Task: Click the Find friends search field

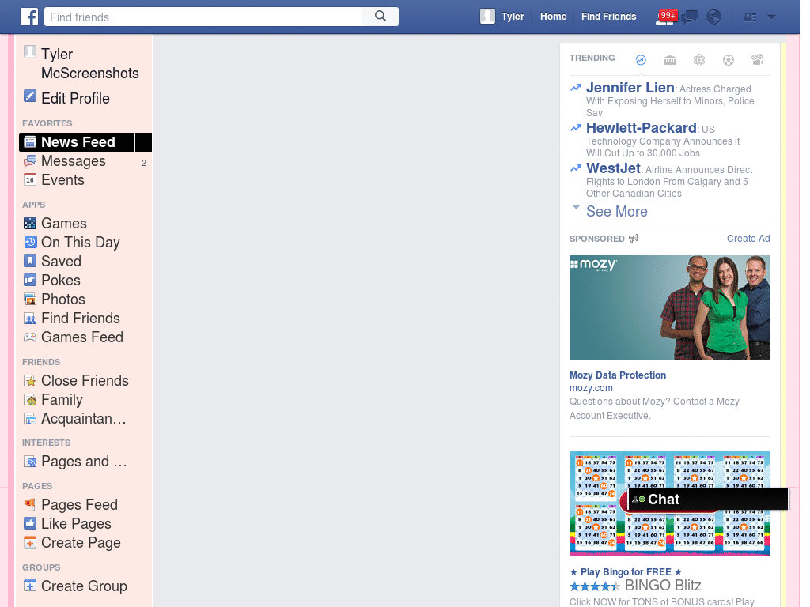Action: [206, 16]
